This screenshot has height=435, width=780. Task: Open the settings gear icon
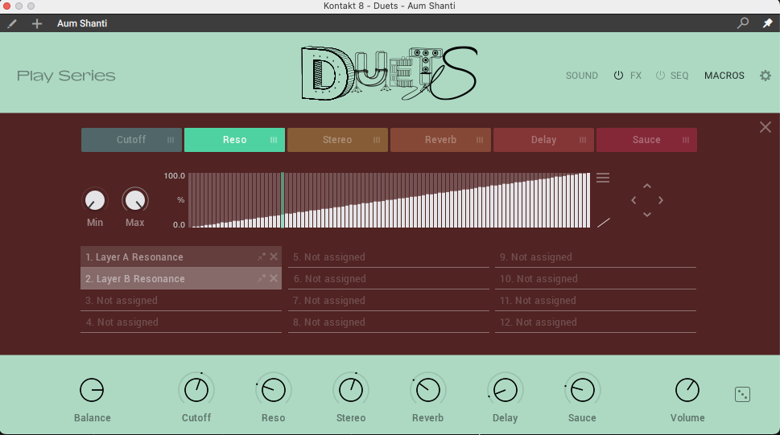[765, 76]
